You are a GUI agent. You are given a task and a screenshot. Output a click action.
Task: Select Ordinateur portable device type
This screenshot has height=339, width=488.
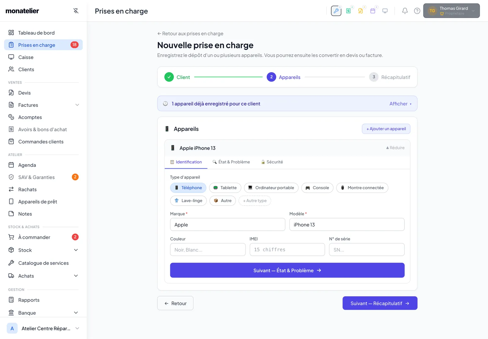[x=271, y=188]
